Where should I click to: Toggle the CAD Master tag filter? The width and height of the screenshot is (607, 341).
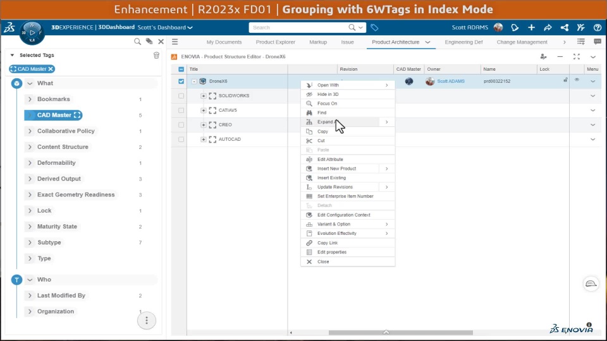(x=53, y=115)
